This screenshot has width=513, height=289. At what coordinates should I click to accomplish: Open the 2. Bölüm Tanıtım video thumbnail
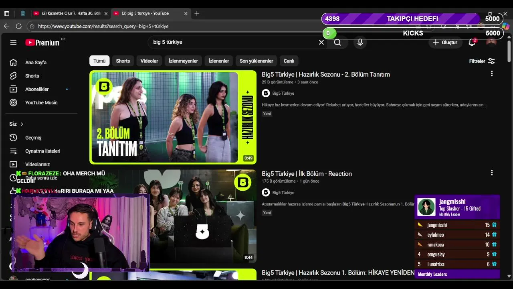tap(173, 117)
